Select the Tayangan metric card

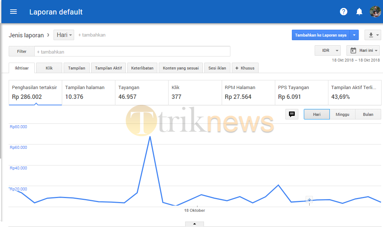point(142,93)
